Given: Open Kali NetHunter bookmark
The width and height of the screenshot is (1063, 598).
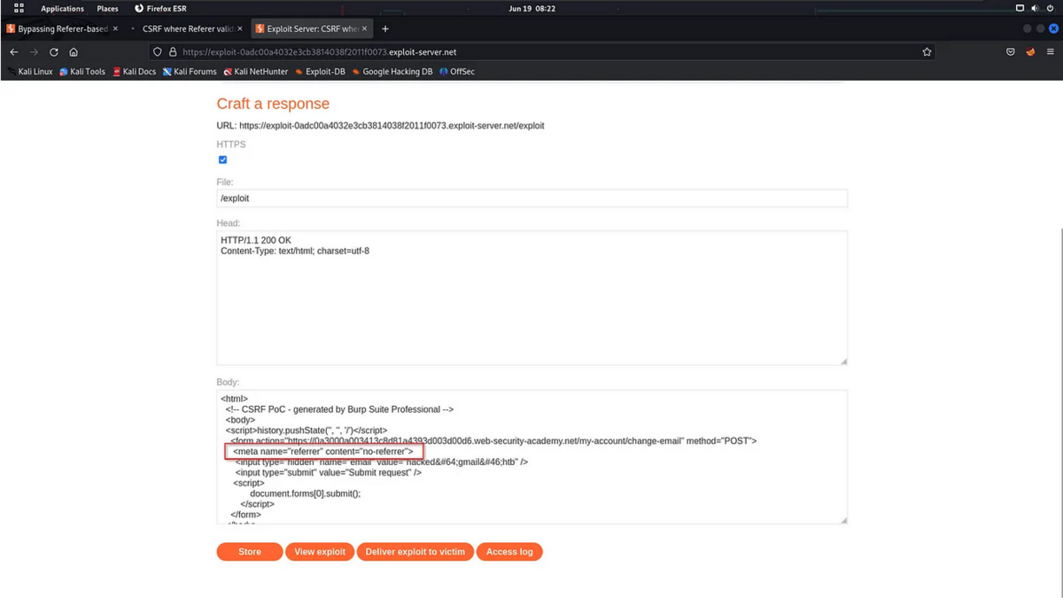Looking at the screenshot, I should pyautogui.click(x=256, y=72).
